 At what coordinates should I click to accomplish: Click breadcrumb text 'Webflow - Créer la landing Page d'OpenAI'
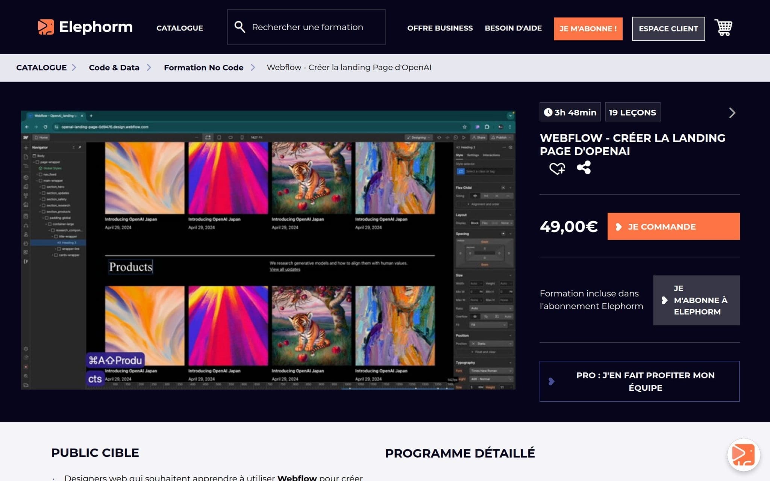click(349, 68)
